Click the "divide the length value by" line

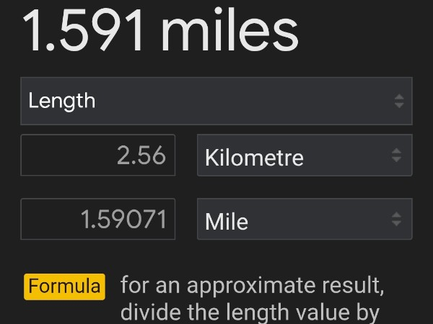coord(250,313)
